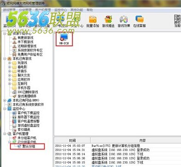Select the 手机乐园 folder

(x=24, y=88)
